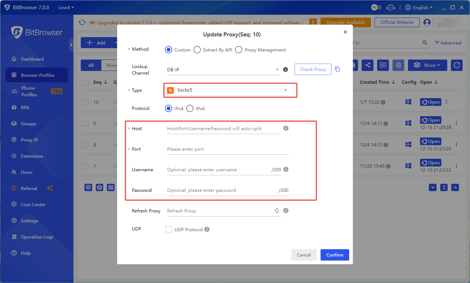Image resolution: width=470 pixels, height=283 pixels.
Task: Click the reload icon right of More
Action: tap(456, 65)
